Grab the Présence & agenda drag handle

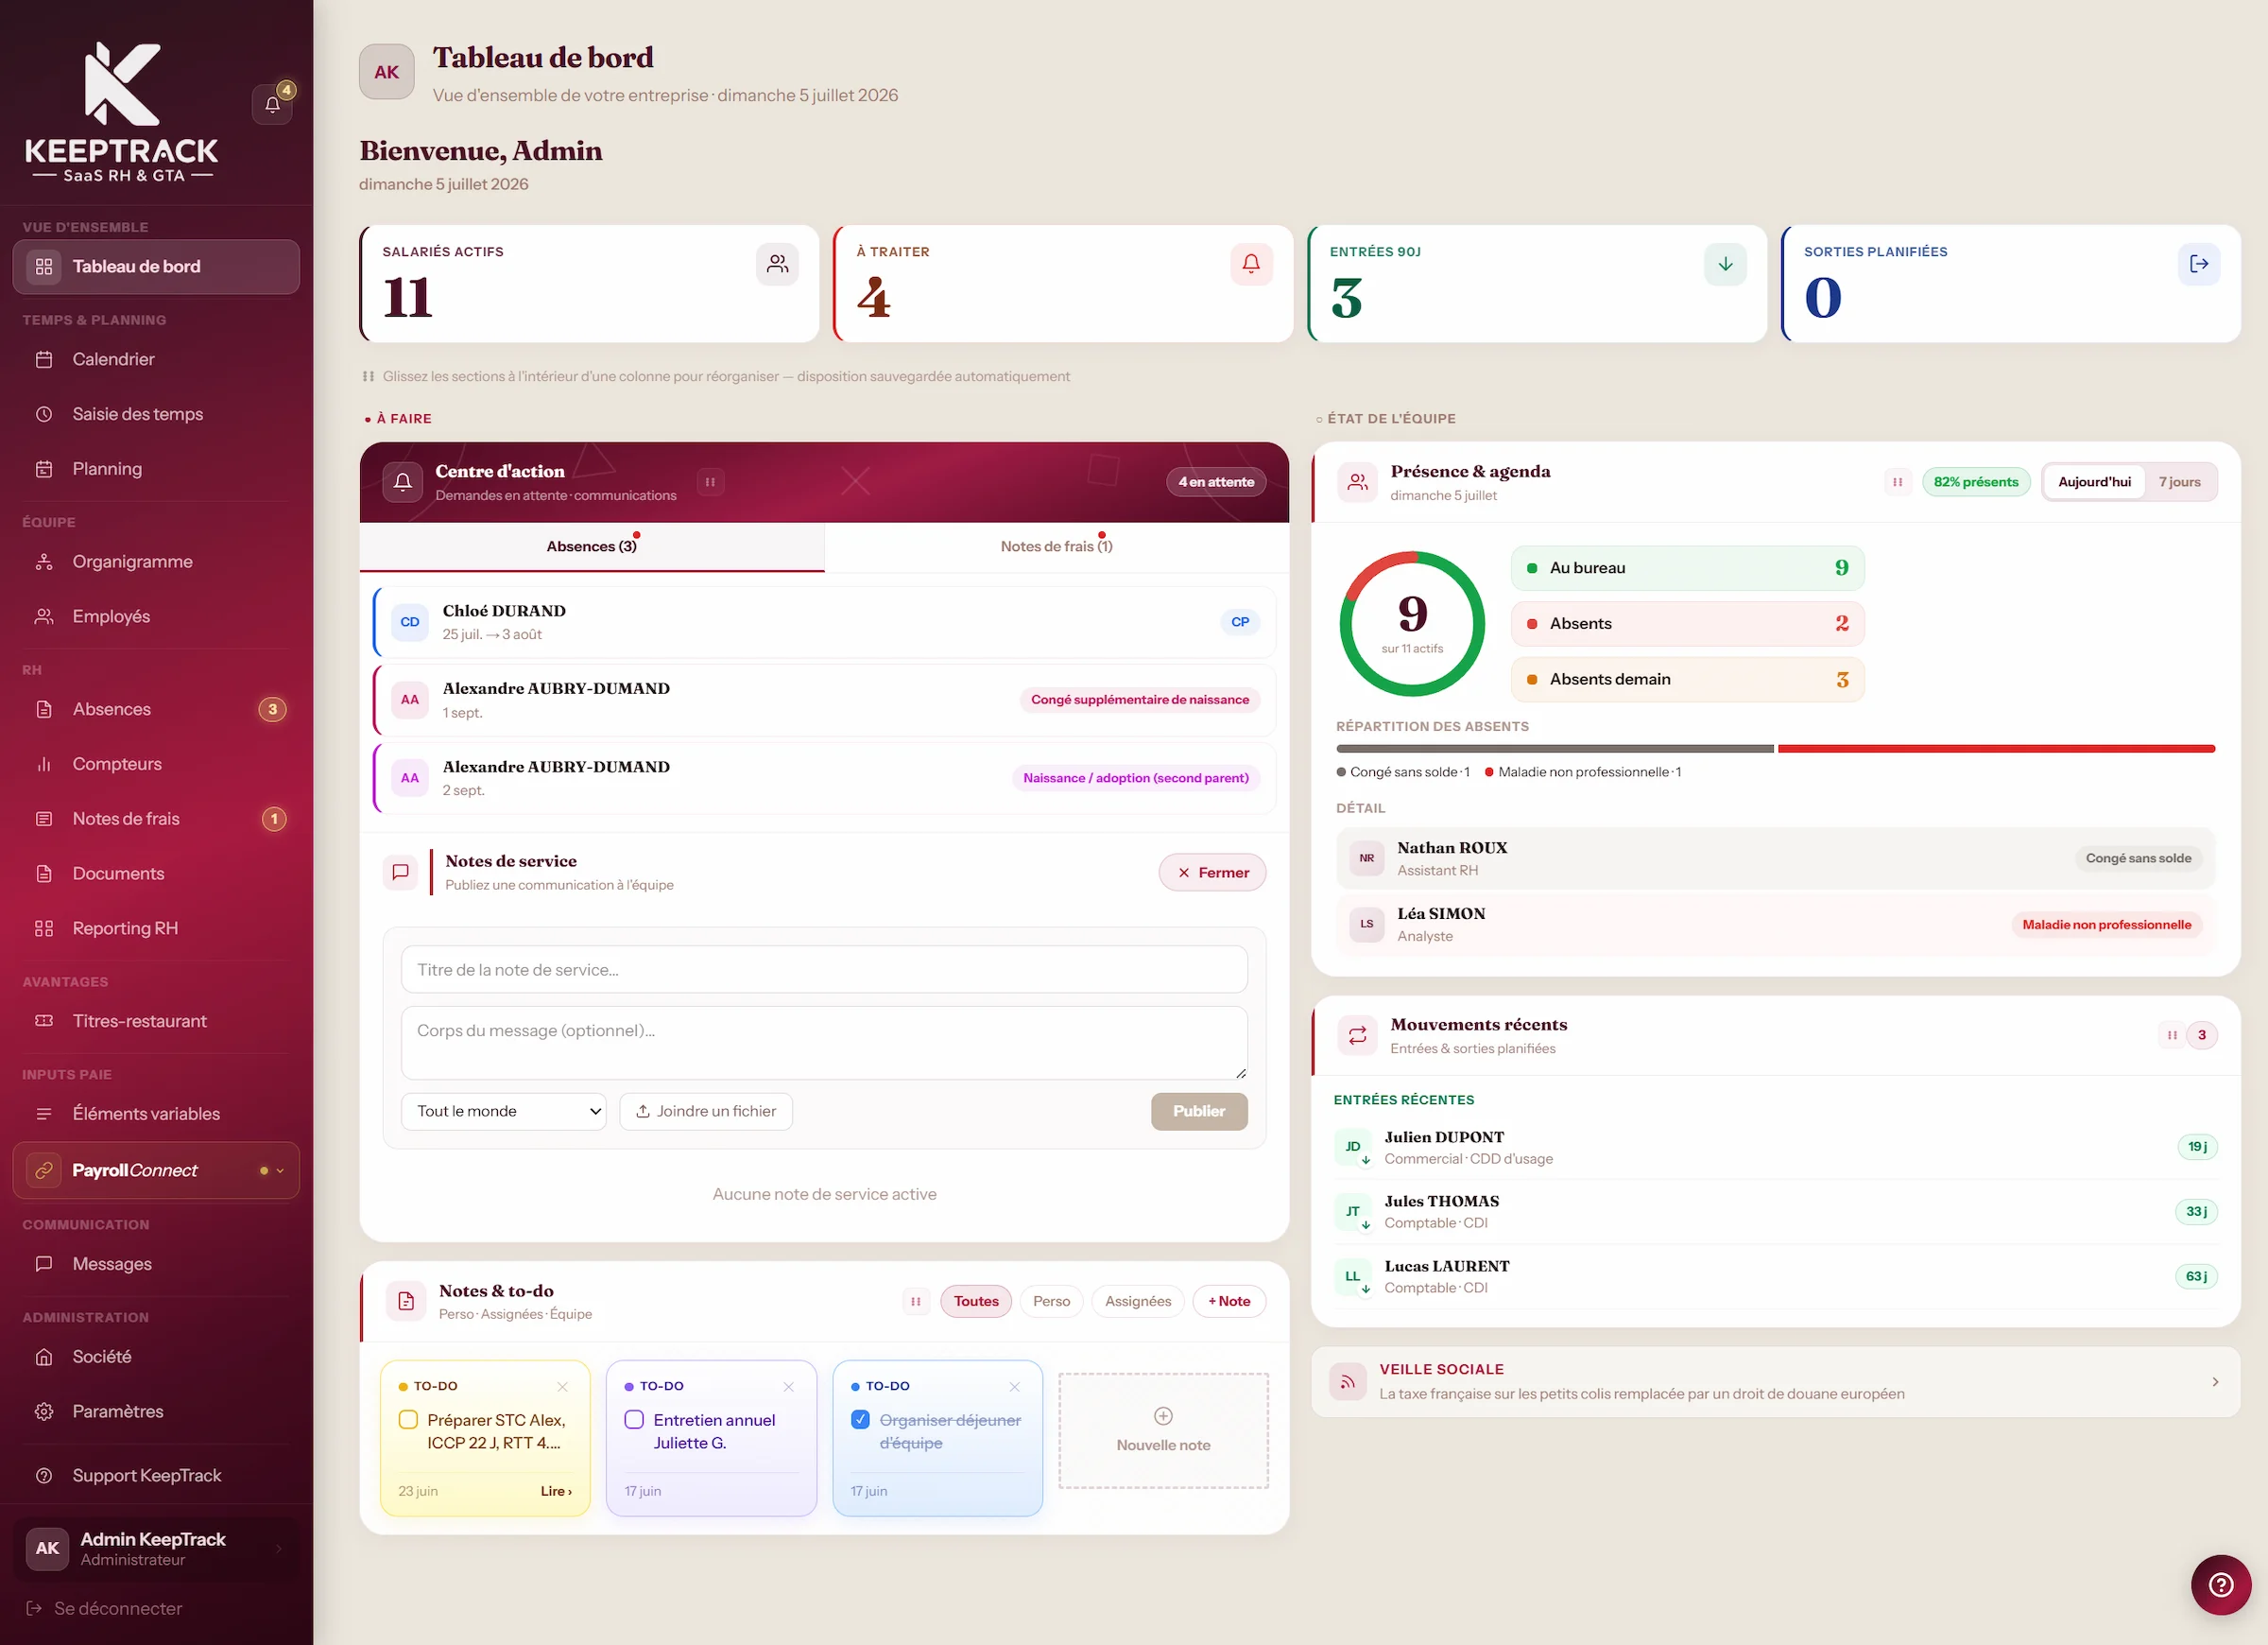pos(1897,482)
